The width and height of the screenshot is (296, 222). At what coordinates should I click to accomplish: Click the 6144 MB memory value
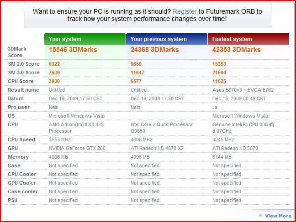click(x=222, y=157)
